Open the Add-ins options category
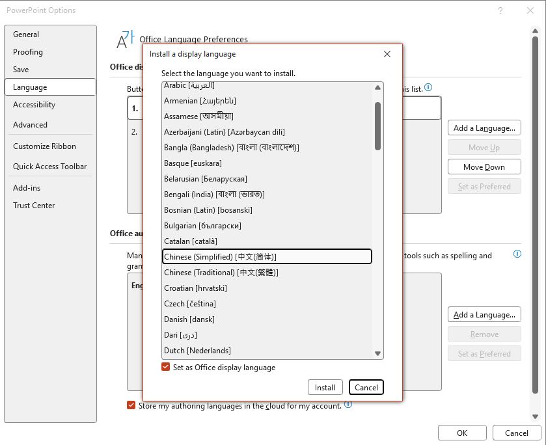This screenshot has width=546, height=445. (x=50, y=188)
